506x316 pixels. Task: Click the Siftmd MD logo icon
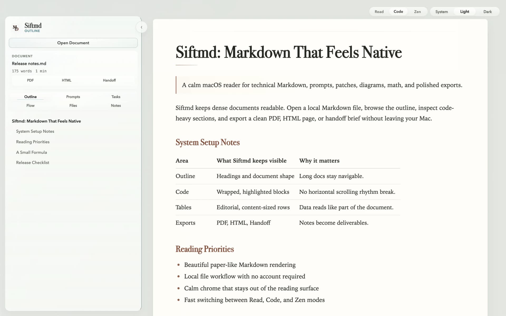[16, 28]
